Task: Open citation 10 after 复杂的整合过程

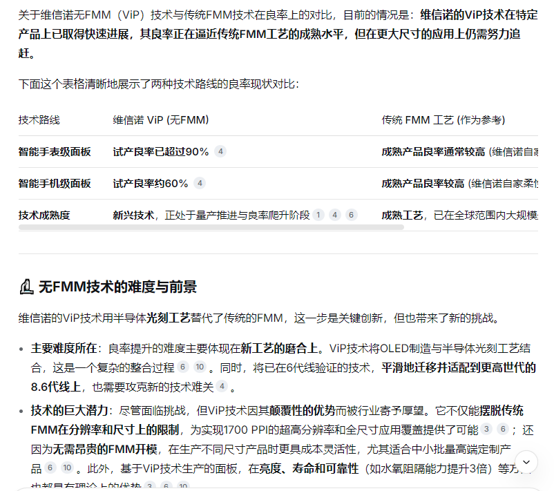Action: (200, 367)
